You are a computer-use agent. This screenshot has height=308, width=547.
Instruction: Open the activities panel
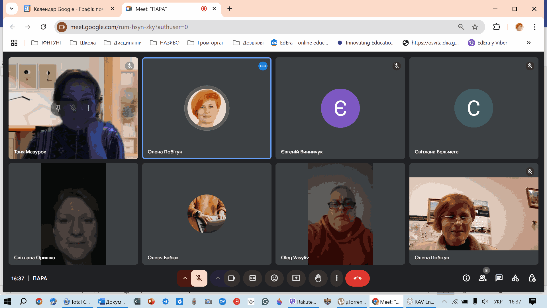(515, 278)
